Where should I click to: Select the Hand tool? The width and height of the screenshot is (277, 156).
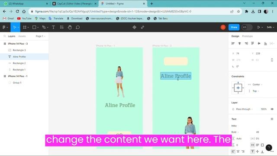click(x=70, y=27)
